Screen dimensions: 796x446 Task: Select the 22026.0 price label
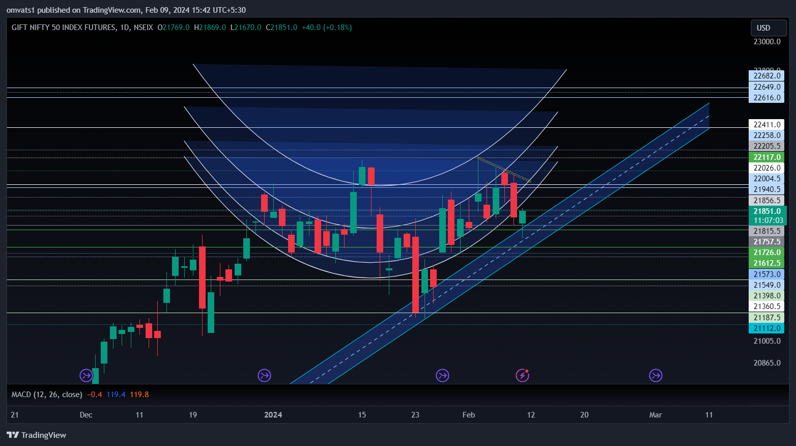click(766, 168)
